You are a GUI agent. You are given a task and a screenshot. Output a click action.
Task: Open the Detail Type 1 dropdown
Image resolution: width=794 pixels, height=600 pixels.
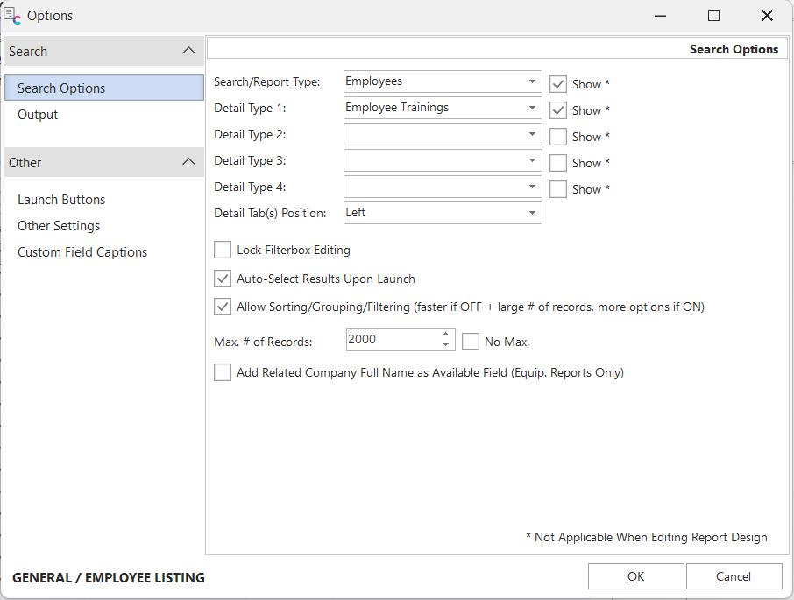pyautogui.click(x=531, y=108)
